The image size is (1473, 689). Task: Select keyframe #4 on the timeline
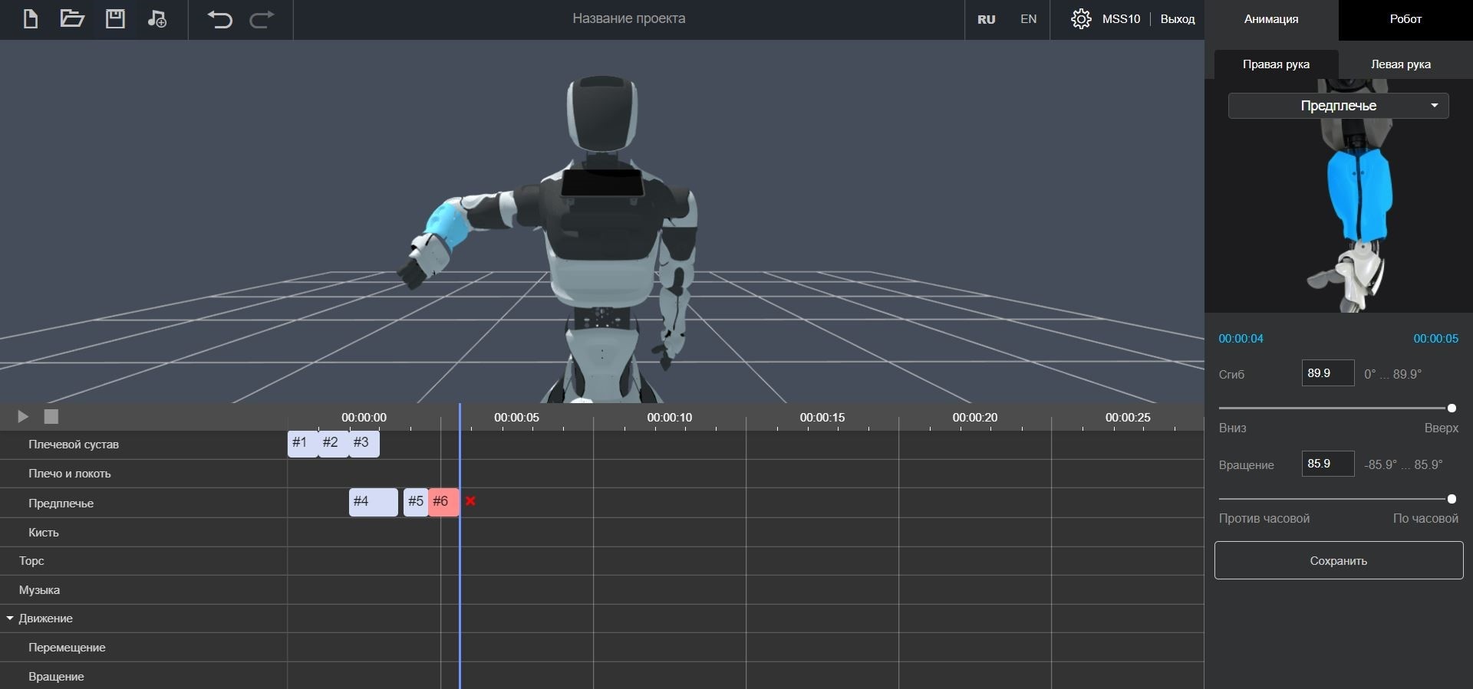[373, 502]
